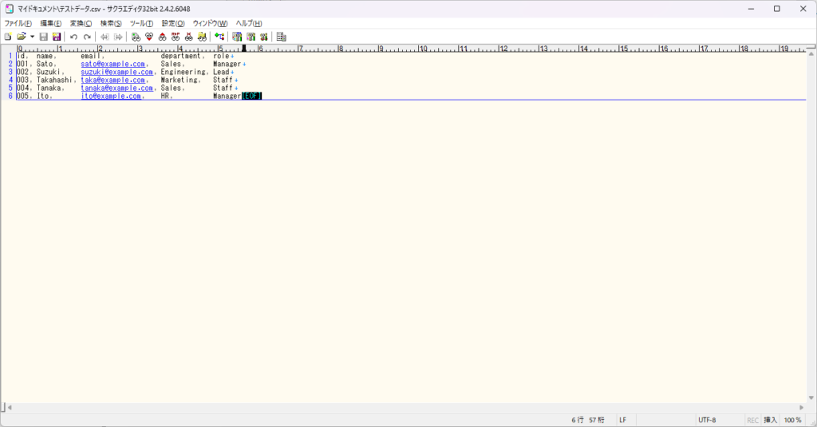Viewport: 817px width, 427px height.
Task: Click the sato@example.com link
Action: [112, 64]
